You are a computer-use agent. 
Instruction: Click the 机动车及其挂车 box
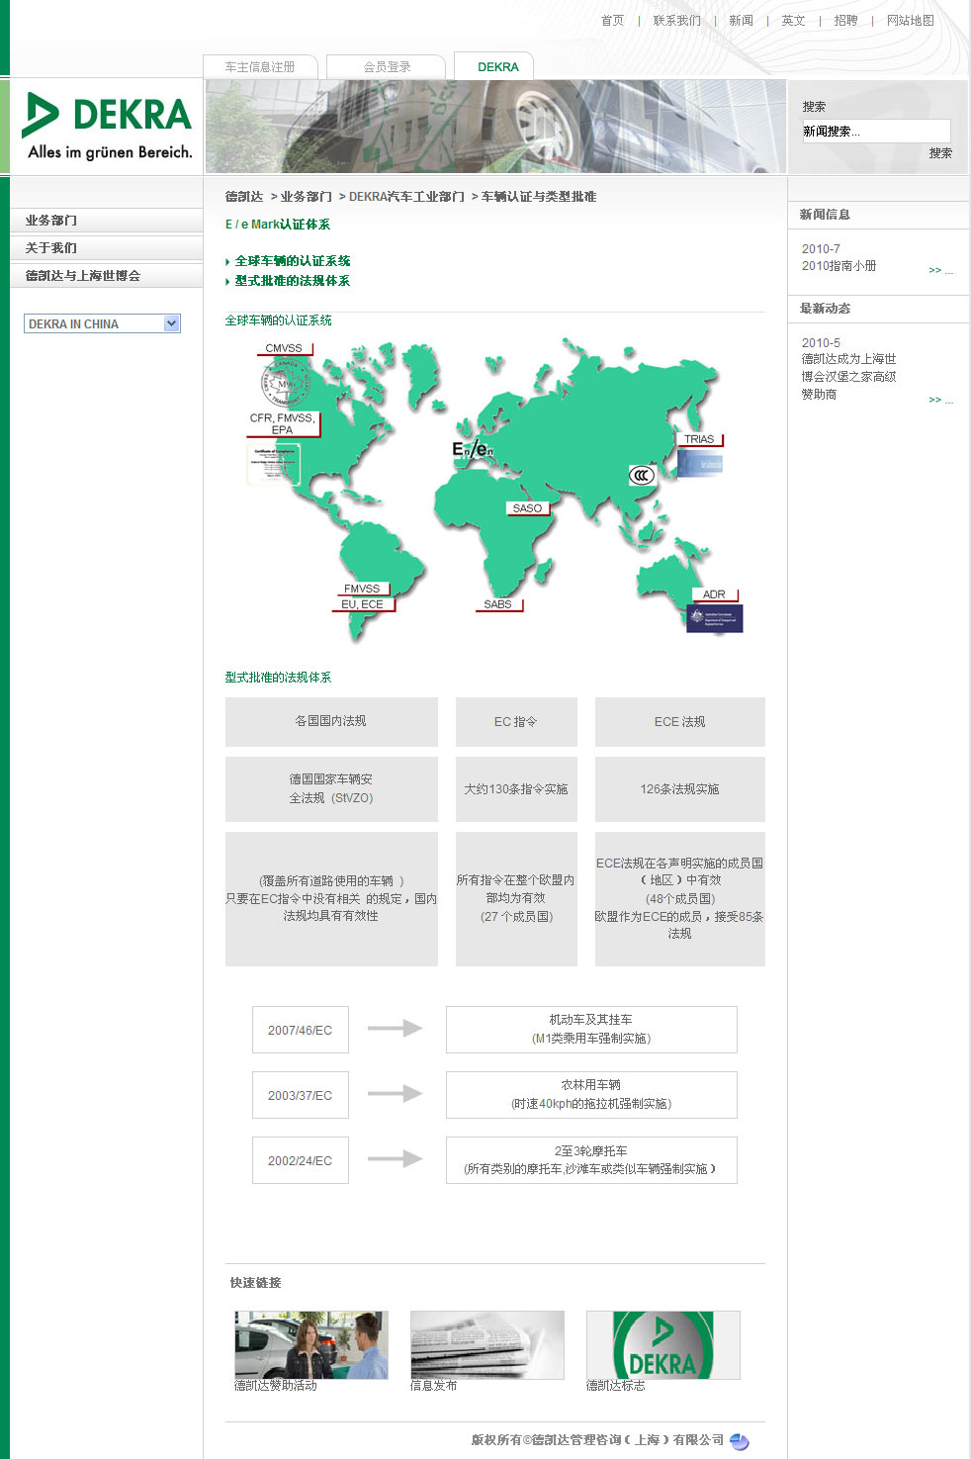(x=591, y=1030)
